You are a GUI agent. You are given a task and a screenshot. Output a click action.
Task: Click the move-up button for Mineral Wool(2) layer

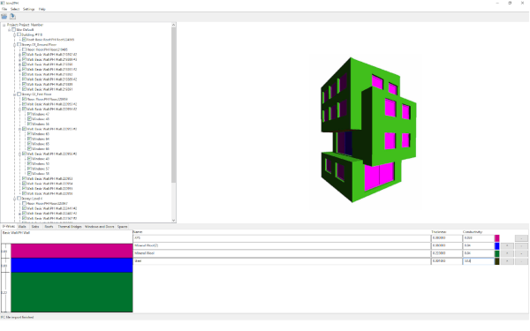[x=507, y=246]
